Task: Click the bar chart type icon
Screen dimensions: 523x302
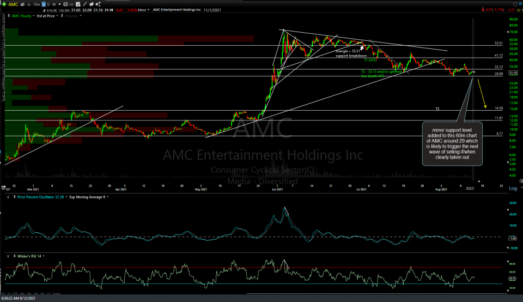Action: tap(71, 5)
